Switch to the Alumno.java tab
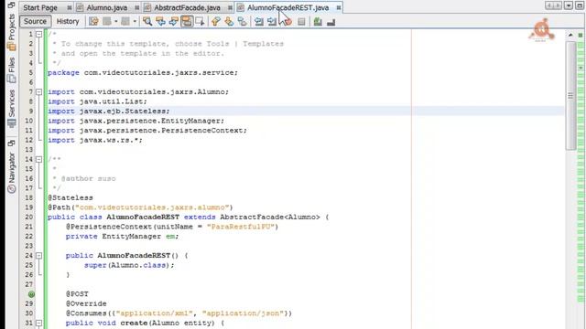 [x=107, y=7]
